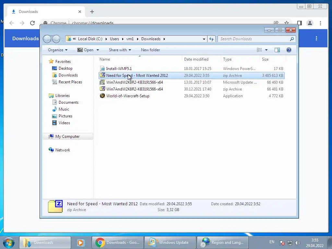Click Chrome share page icon
Viewport: 332px width, 249px height.
pyautogui.click(x=276, y=23)
